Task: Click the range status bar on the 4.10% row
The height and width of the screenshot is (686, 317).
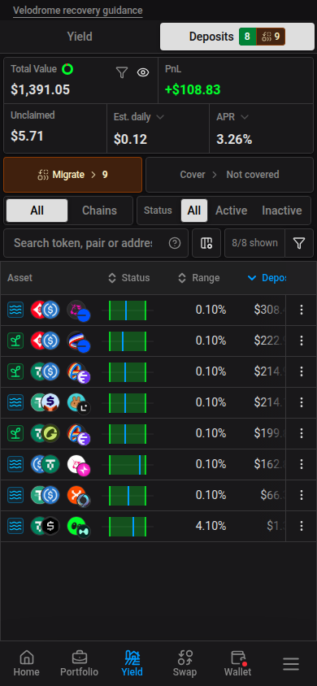Action: click(x=128, y=527)
